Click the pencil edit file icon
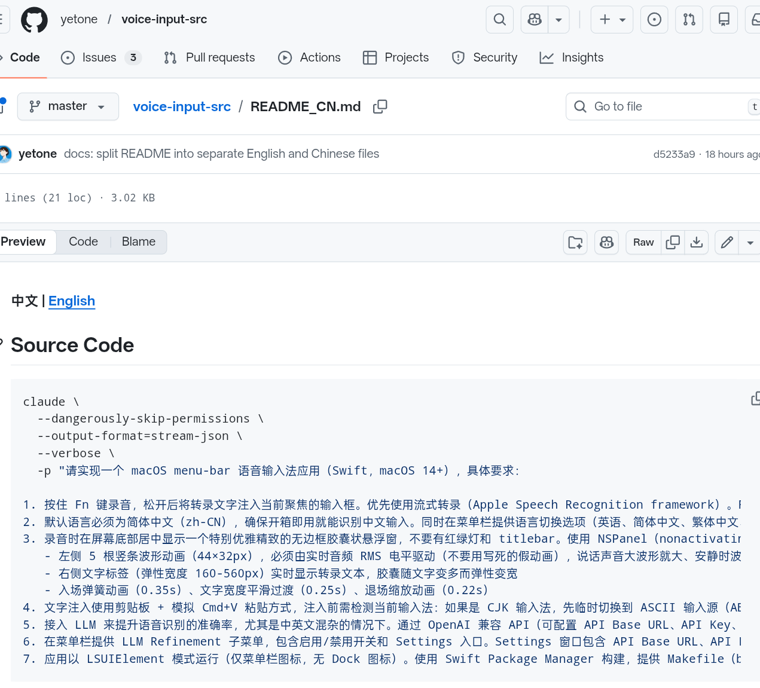 (x=727, y=242)
